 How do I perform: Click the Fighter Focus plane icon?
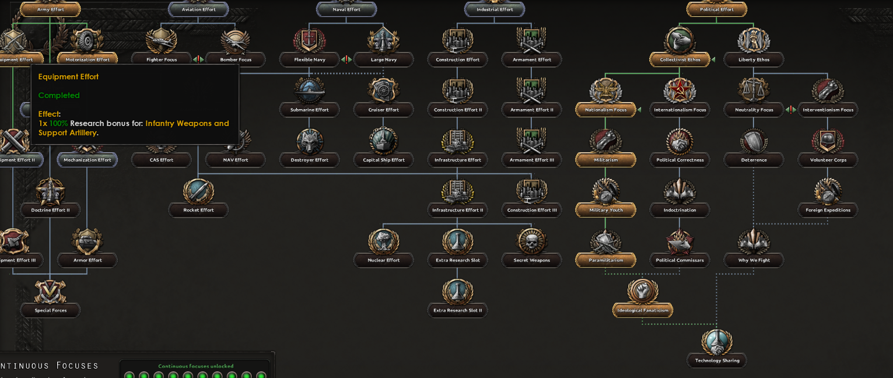(x=162, y=41)
